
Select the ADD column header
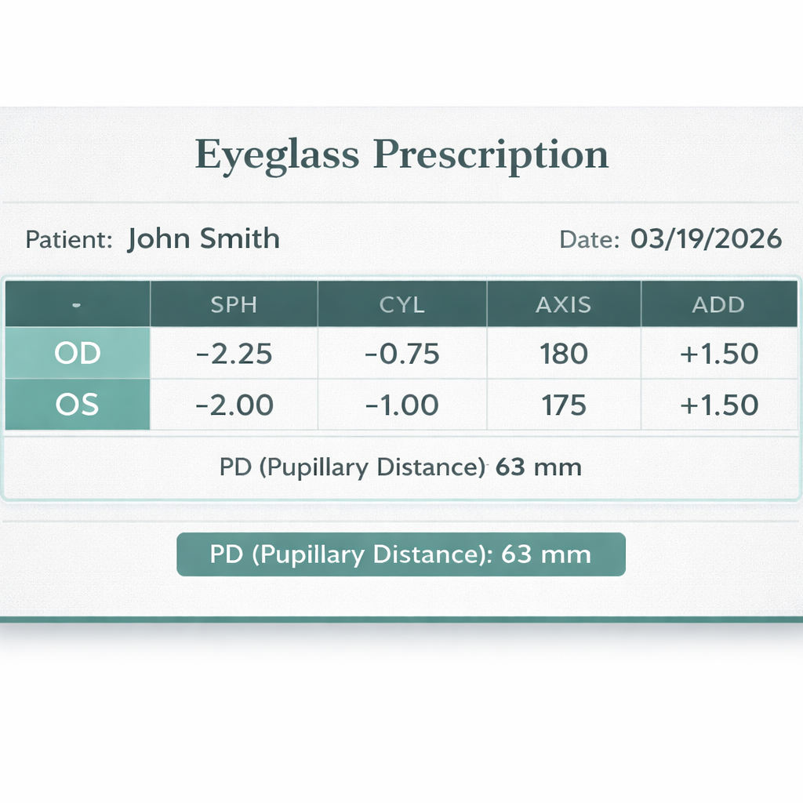coord(718,305)
